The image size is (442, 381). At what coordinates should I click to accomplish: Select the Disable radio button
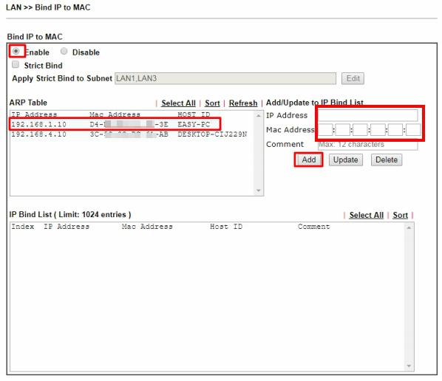pyautogui.click(x=64, y=51)
